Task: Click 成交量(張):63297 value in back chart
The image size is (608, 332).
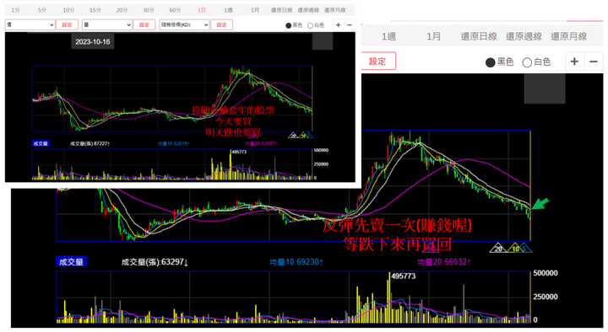Action: (x=155, y=262)
